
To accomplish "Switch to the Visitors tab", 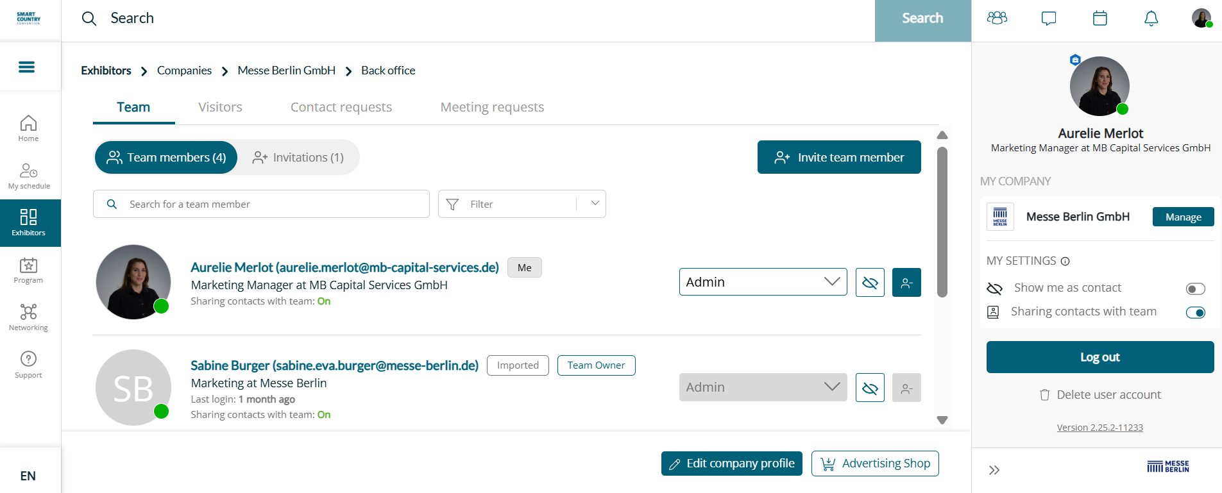I will pyautogui.click(x=220, y=107).
